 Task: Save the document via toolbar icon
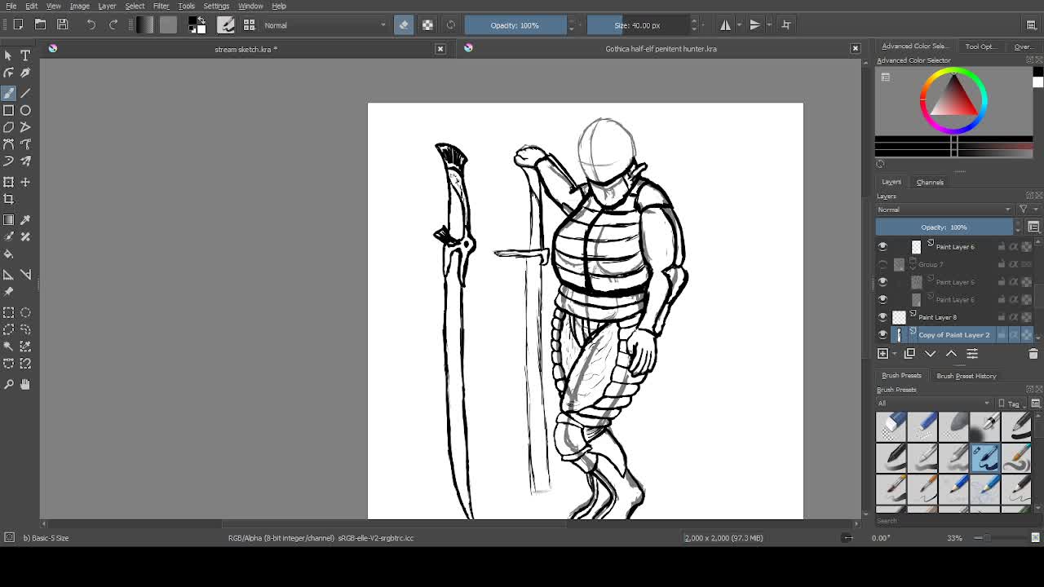(62, 25)
